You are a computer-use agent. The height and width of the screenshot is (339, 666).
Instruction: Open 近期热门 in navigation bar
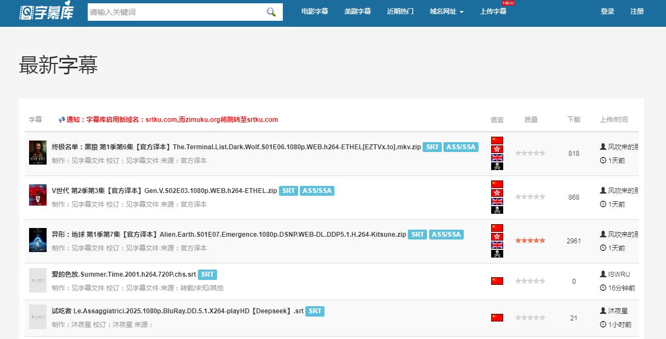(x=400, y=11)
